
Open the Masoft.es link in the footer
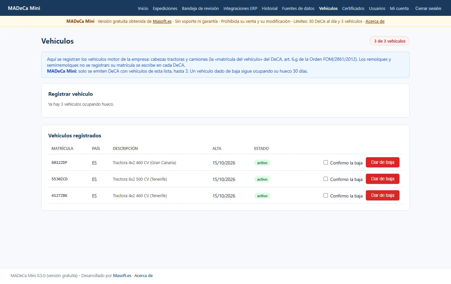point(122,275)
